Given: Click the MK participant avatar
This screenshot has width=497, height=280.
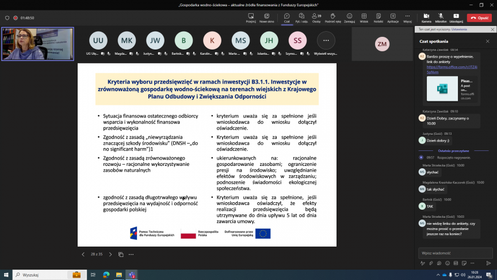Looking at the screenshot, I should click(x=127, y=41).
